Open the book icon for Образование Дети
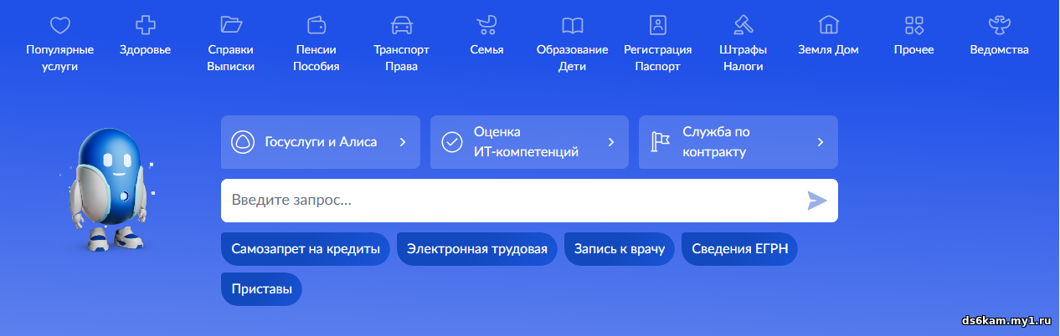This screenshot has width=1060, height=336. [572, 24]
